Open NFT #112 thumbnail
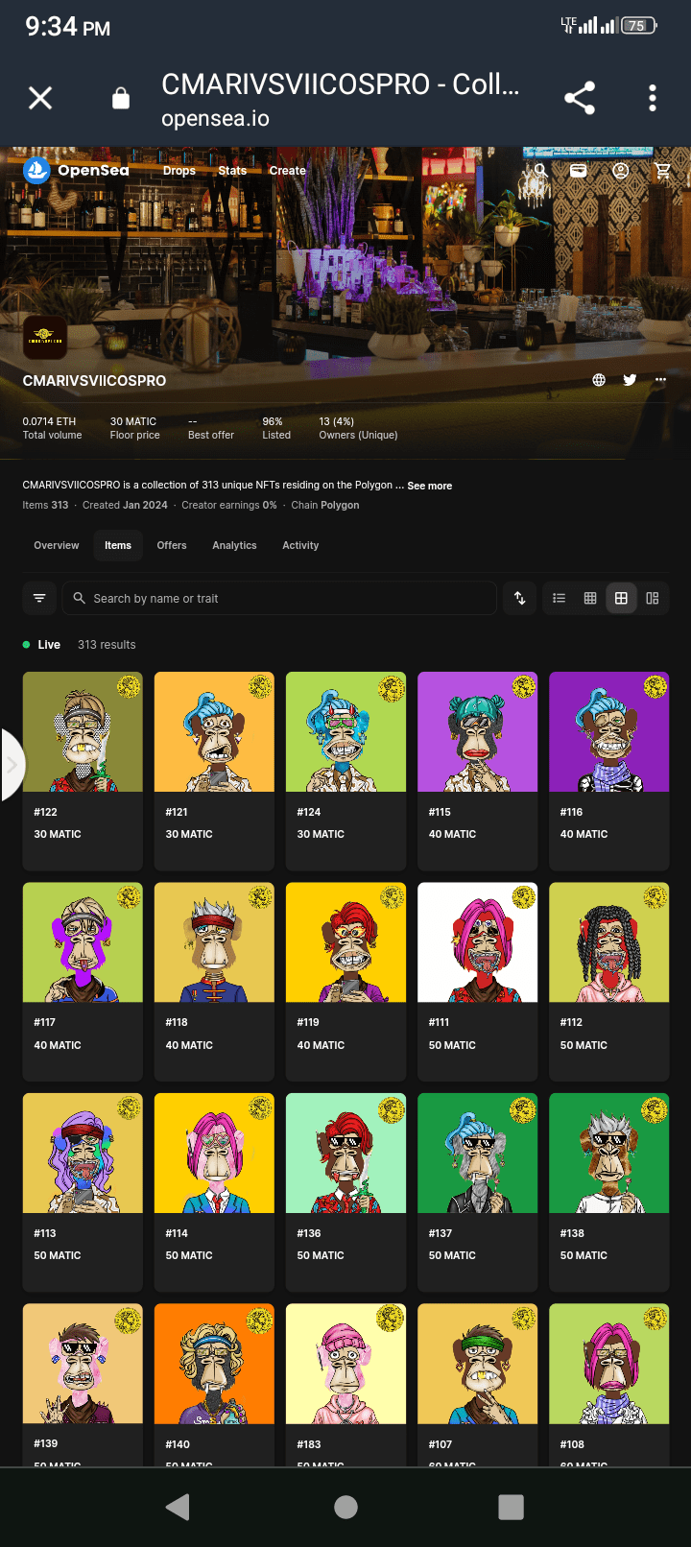This screenshot has height=1547, width=691. point(608,942)
